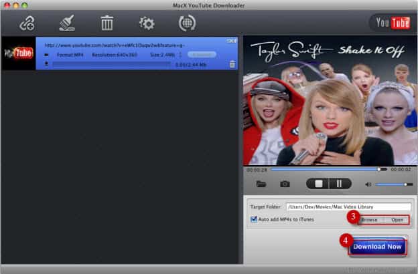Click the youtube.com URL text in the row

[x=115, y=45]
